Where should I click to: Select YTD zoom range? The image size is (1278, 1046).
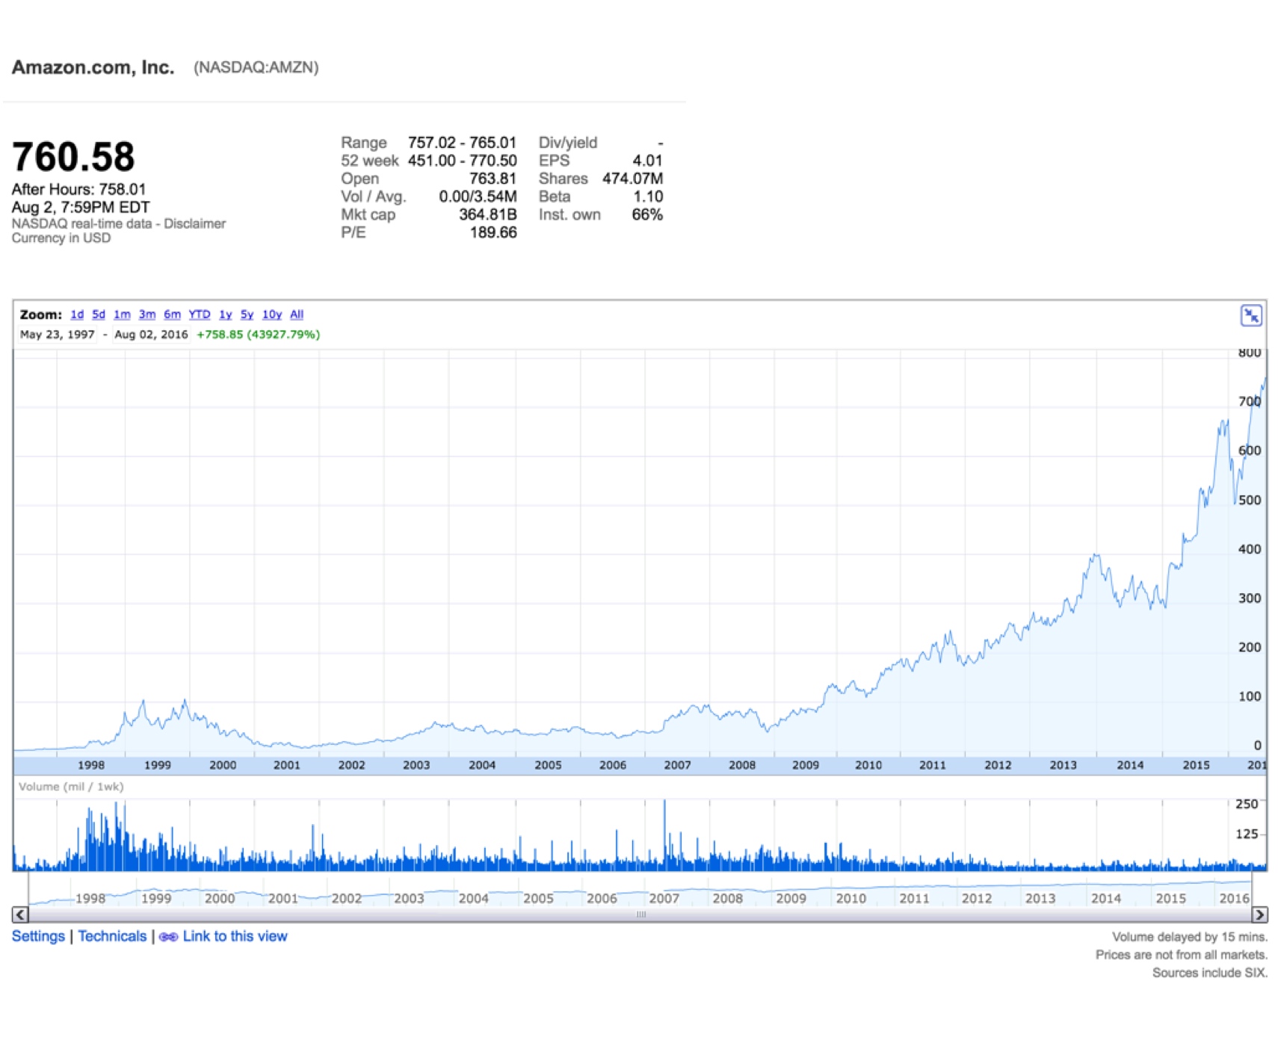click(x=199, y=315)
